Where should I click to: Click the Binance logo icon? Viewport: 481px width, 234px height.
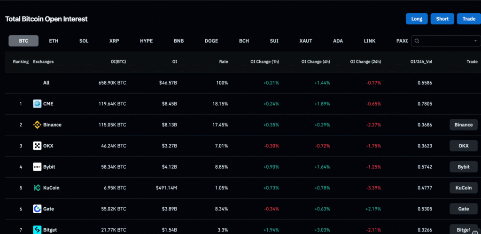pos(37,125)
